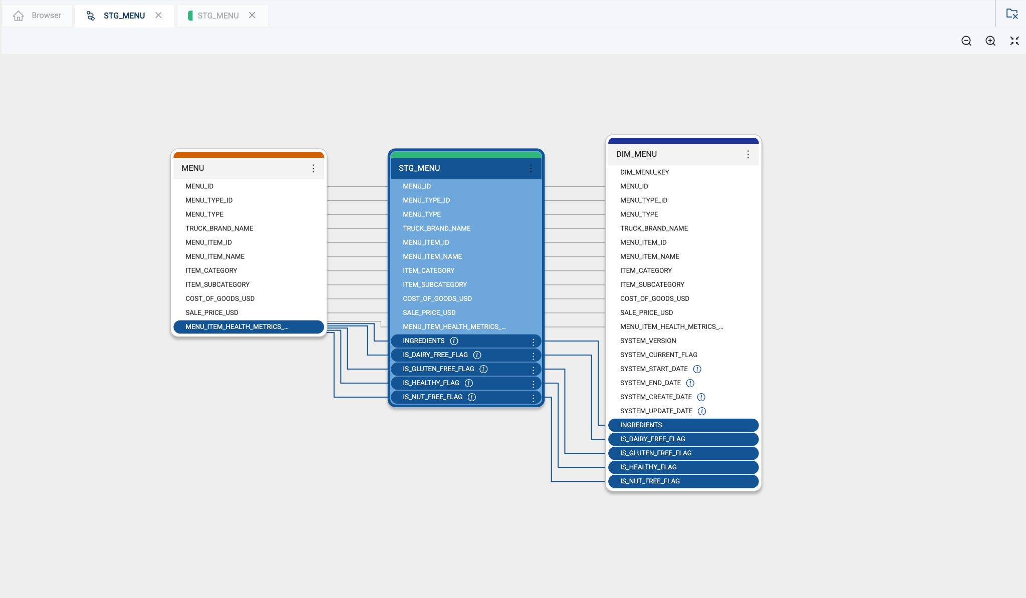The height and width of the screenshot is (598, 1026).
Task: Select MENU_TYPE column in MENU node
Action: (x=248, y=214)
